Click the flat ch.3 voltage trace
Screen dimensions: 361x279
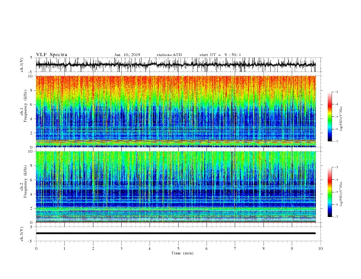click(175, 233)
